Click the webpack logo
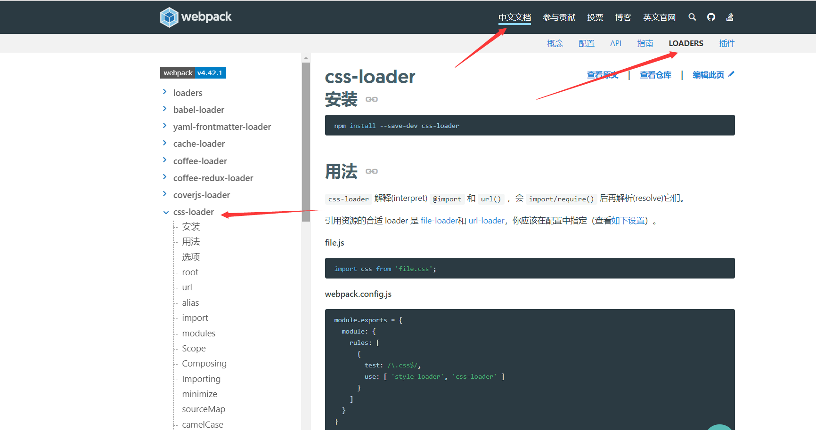 point(196,17)
